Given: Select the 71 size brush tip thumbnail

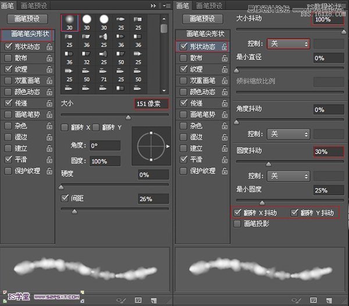Looking at the screenshot, I should 104,75.
